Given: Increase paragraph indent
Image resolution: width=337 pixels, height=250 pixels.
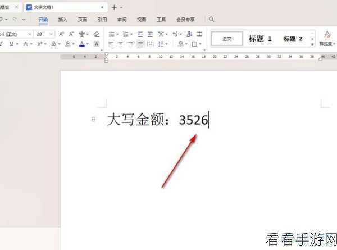Looking at the screenshot, I should coord(150,34).
